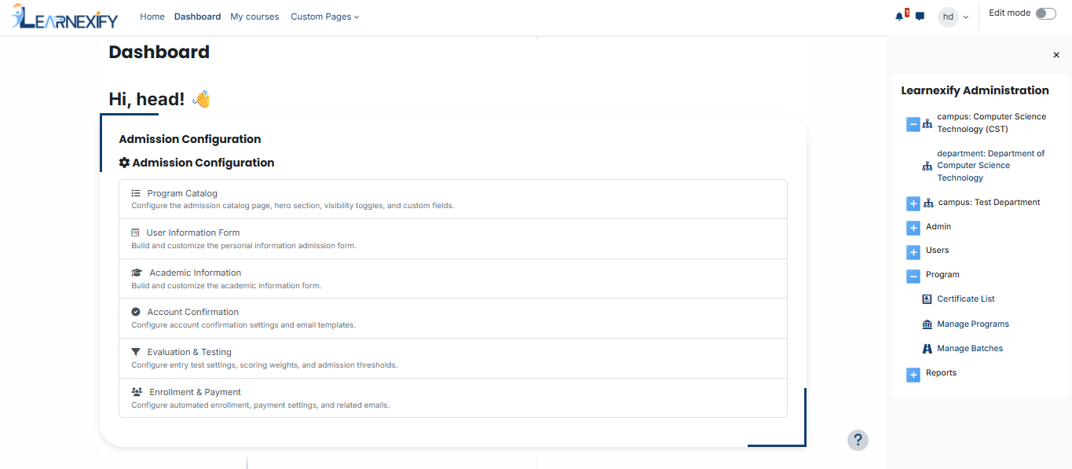Open the Custom Pages dropdown menu
This screenshot has width=1072, height=469.
(325, 16)
